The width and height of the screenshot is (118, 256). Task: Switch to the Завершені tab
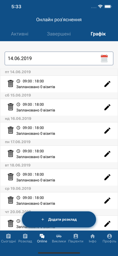[x=59, y=34]
